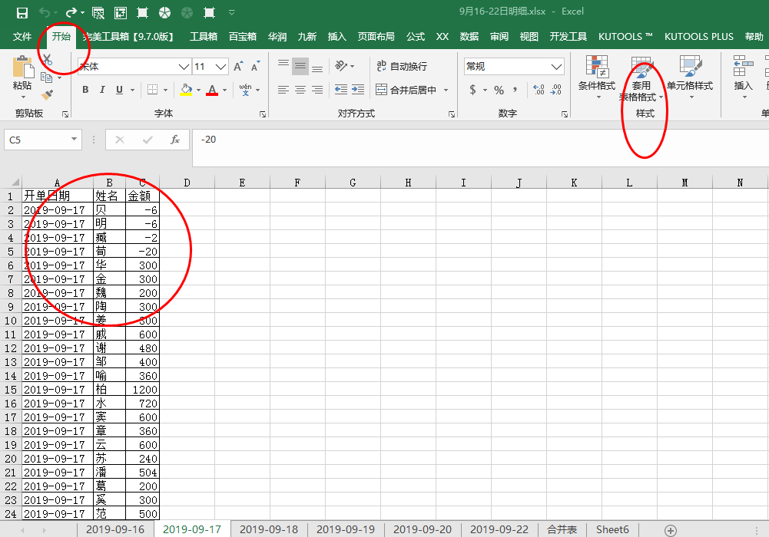Apply accounting dollar format
769x537 pixels.
pyautogui.click(x=472, y=90)
